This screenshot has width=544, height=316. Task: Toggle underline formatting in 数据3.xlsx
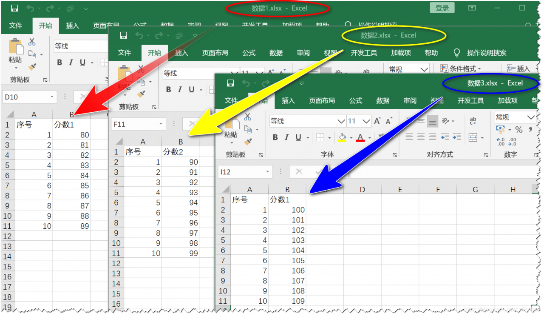tap(298, 138)
